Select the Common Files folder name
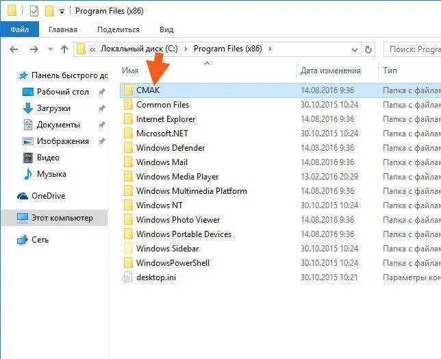This screenshot has width=441, height=359. pyautogui.click(x=162, y=105)
